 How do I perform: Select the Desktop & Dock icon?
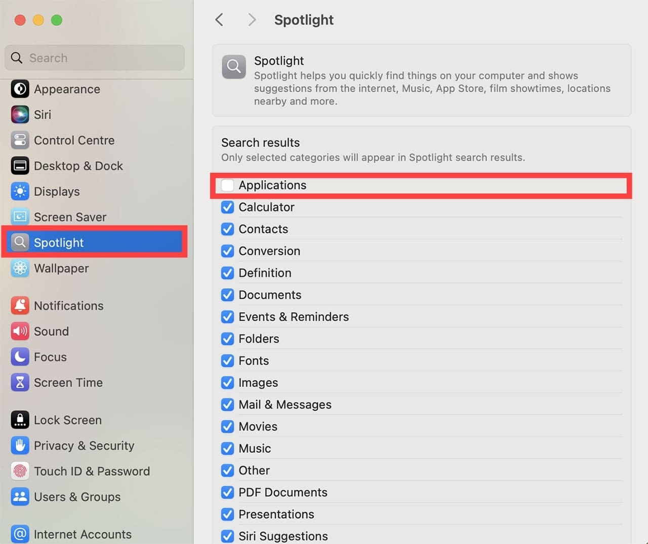pyautogui.click(x=20, y=166)
